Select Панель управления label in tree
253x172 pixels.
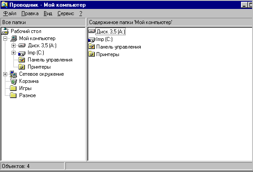click(x=50, y=60)
